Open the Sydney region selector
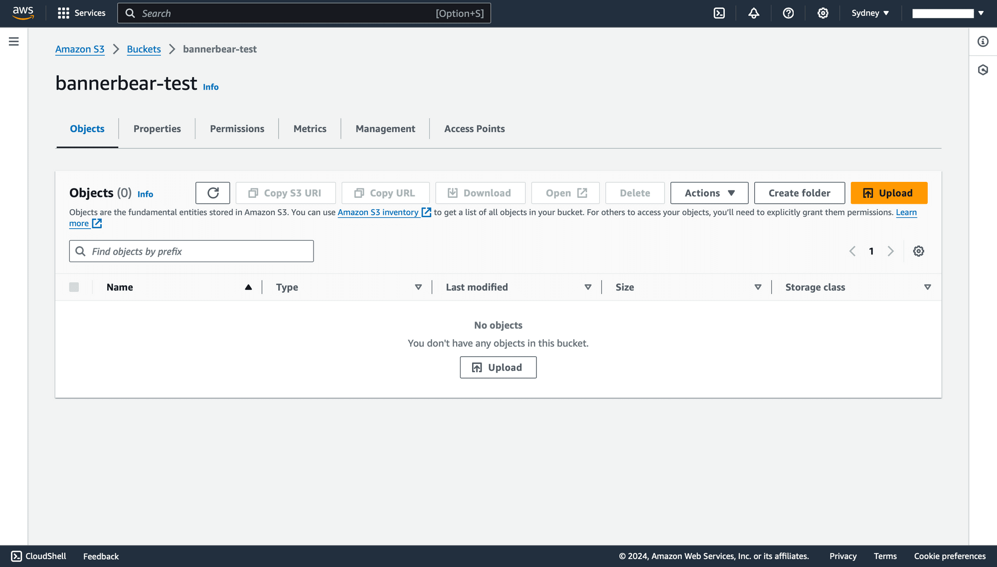This screenshot has height=567, width=997. click(x=870, y=13)
